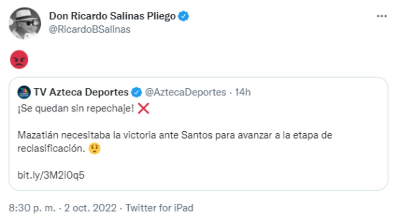
Task: Click the Don Ricardo Salinas Pliego display name
Action: tap(112, 16)
